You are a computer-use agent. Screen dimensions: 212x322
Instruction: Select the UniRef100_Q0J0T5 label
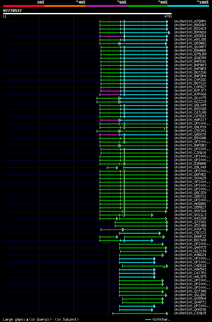point(190,98)
